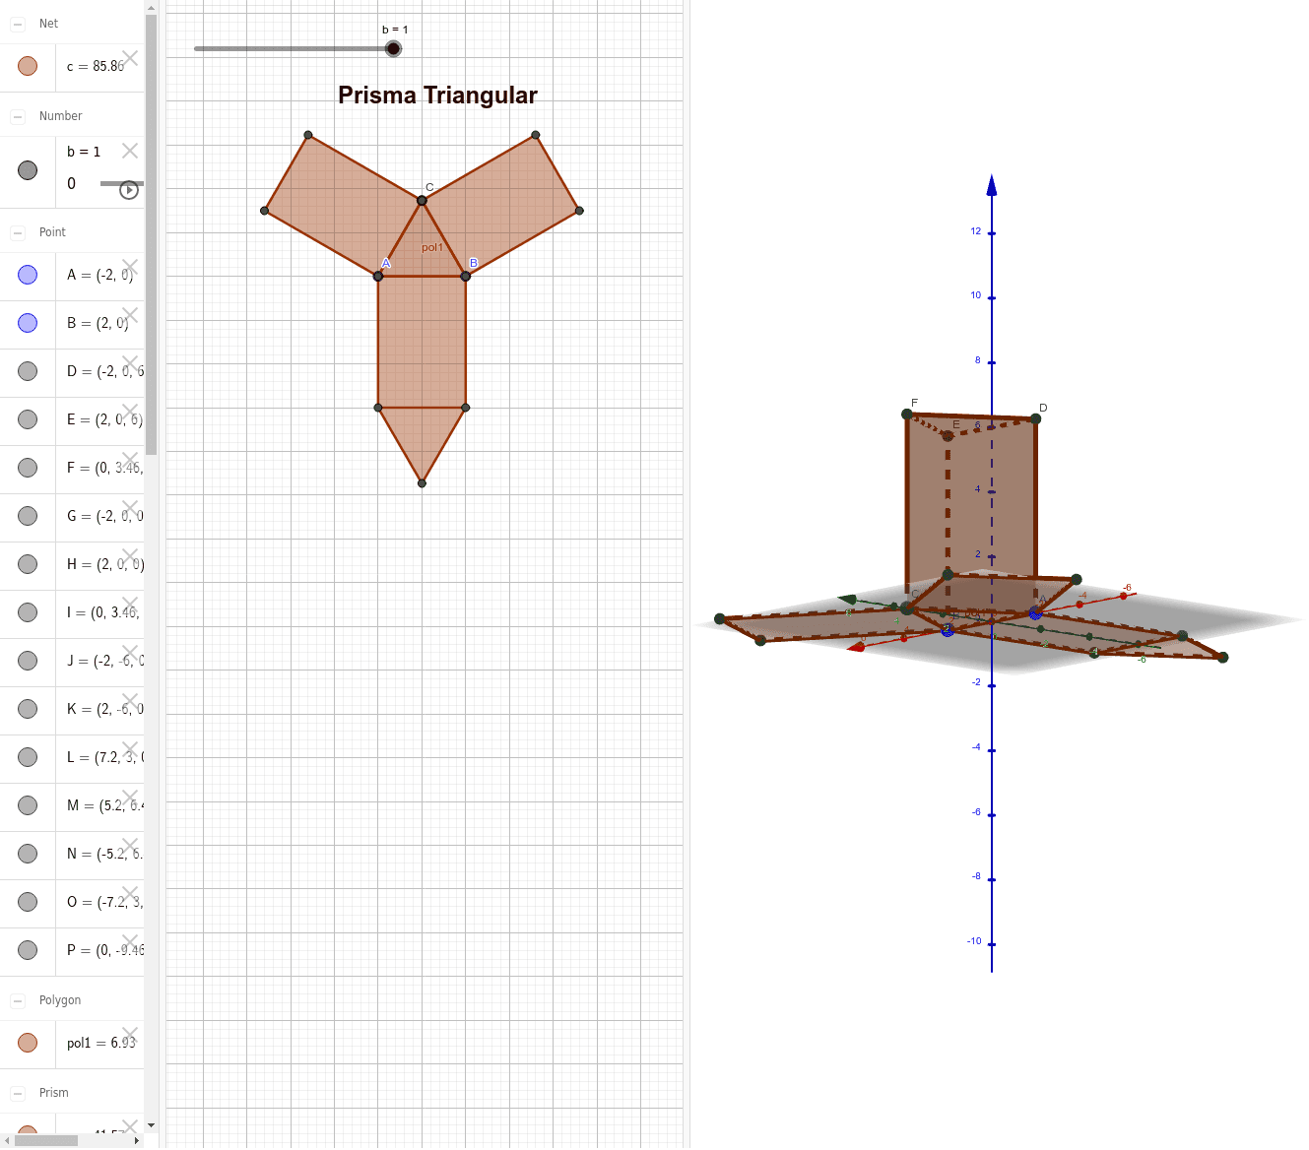Toggle visibility circle of polygon pol1

coord(27,1043)
